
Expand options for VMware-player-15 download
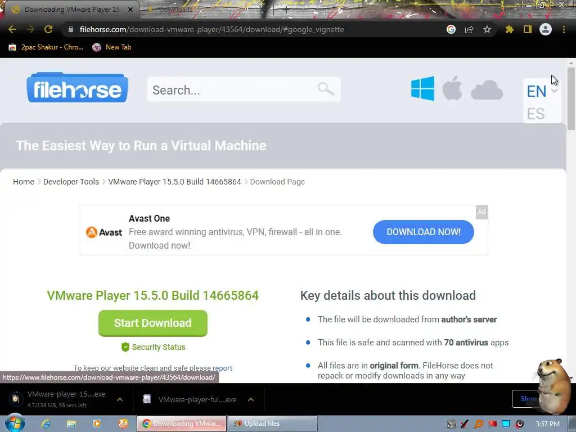[x=120, y=399]
